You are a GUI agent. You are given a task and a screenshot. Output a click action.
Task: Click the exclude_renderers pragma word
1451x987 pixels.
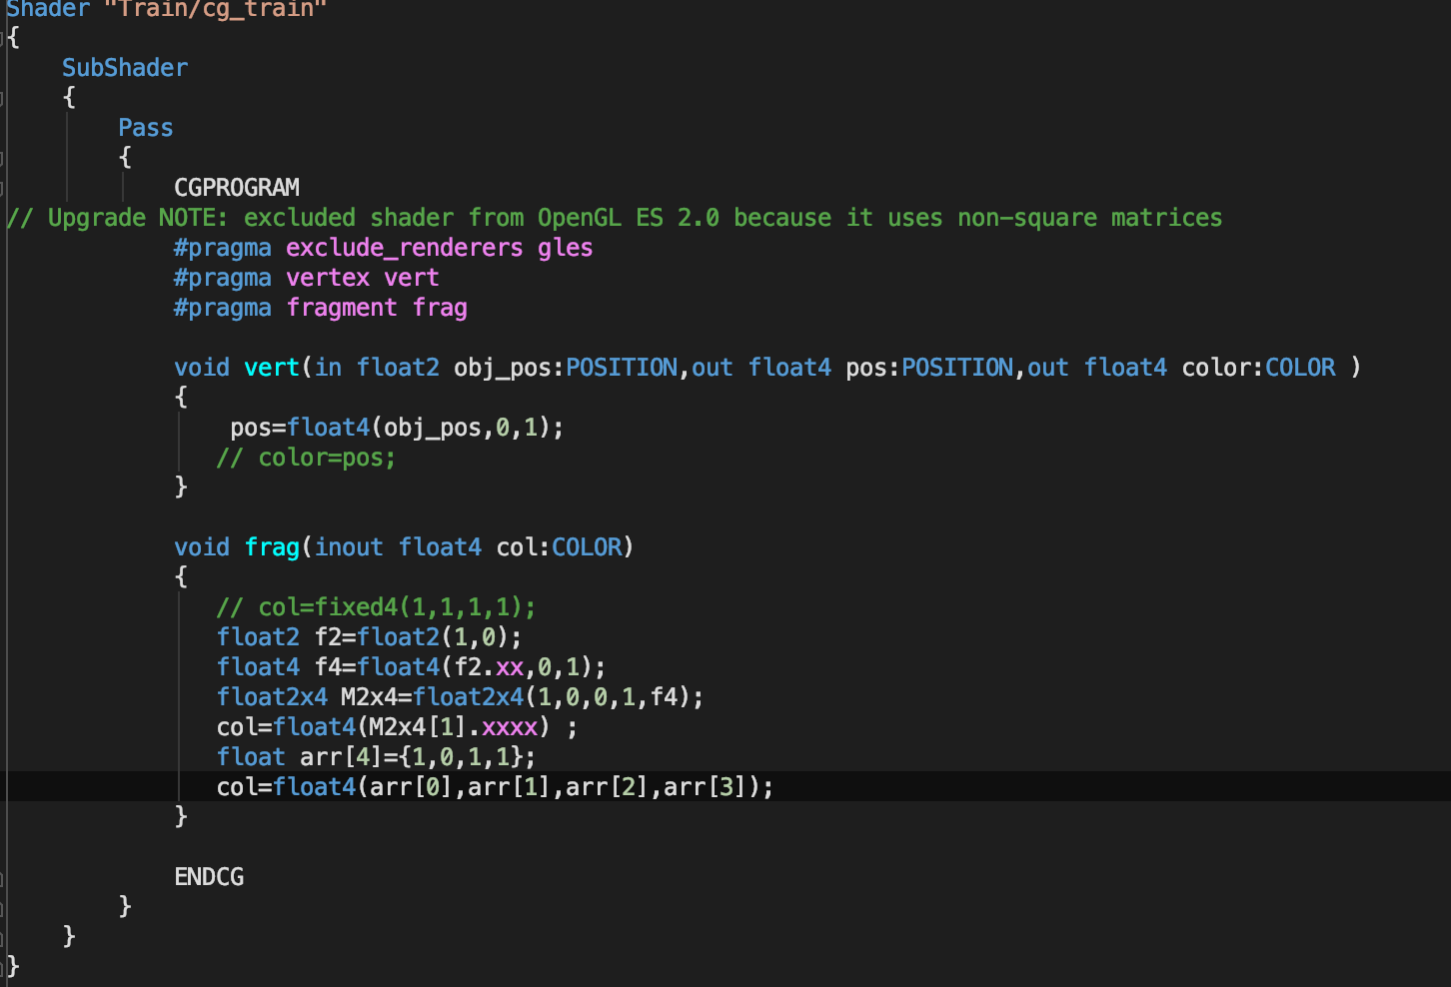[405, 248]
